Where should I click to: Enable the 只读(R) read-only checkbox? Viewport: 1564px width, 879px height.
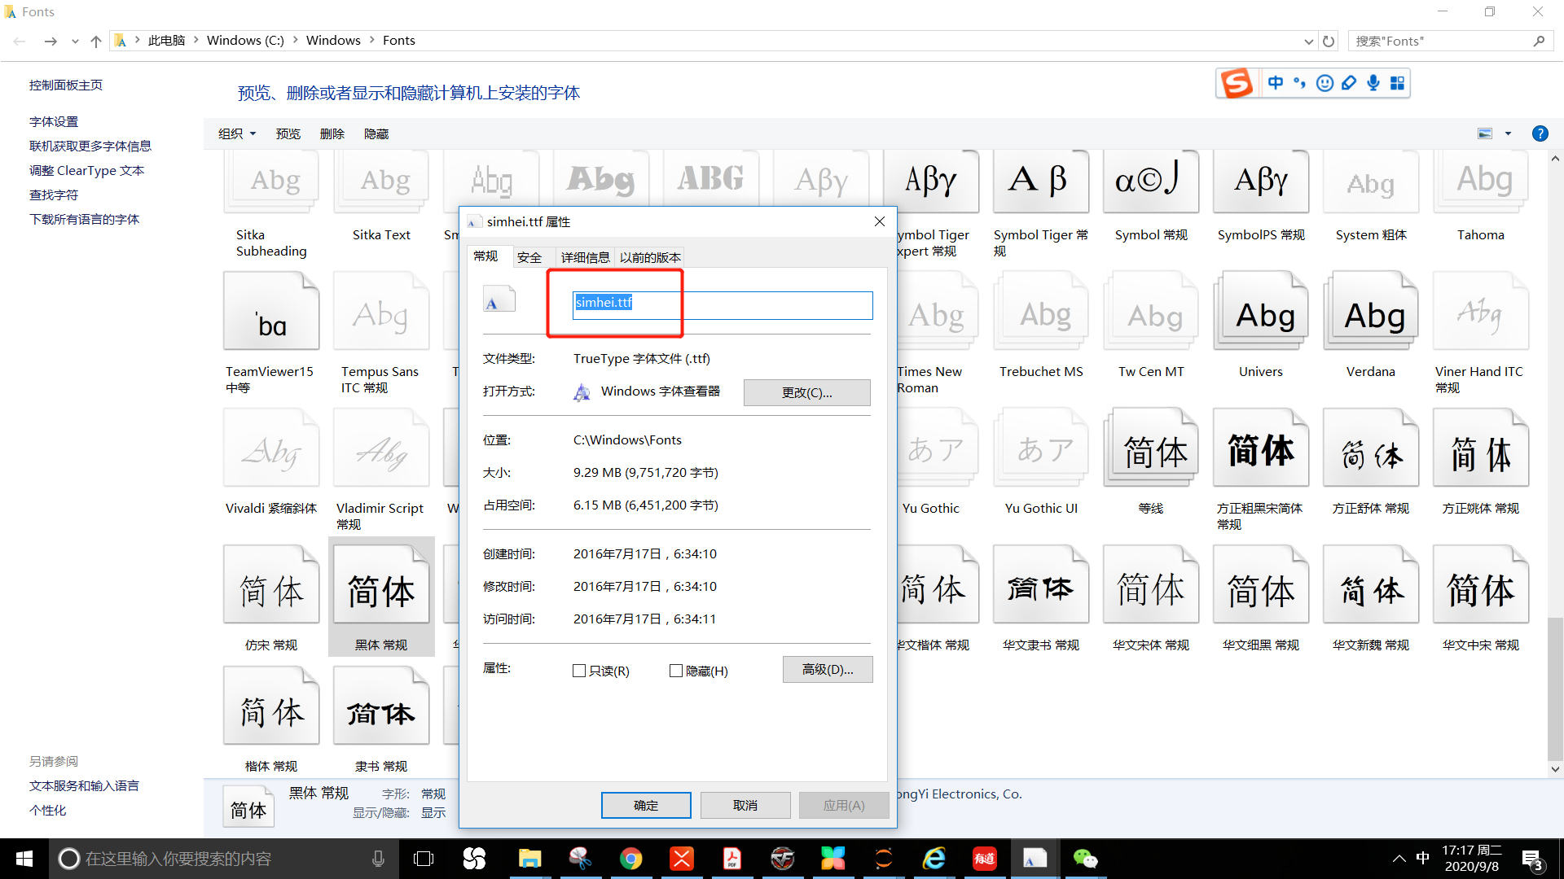pos(579,671)
